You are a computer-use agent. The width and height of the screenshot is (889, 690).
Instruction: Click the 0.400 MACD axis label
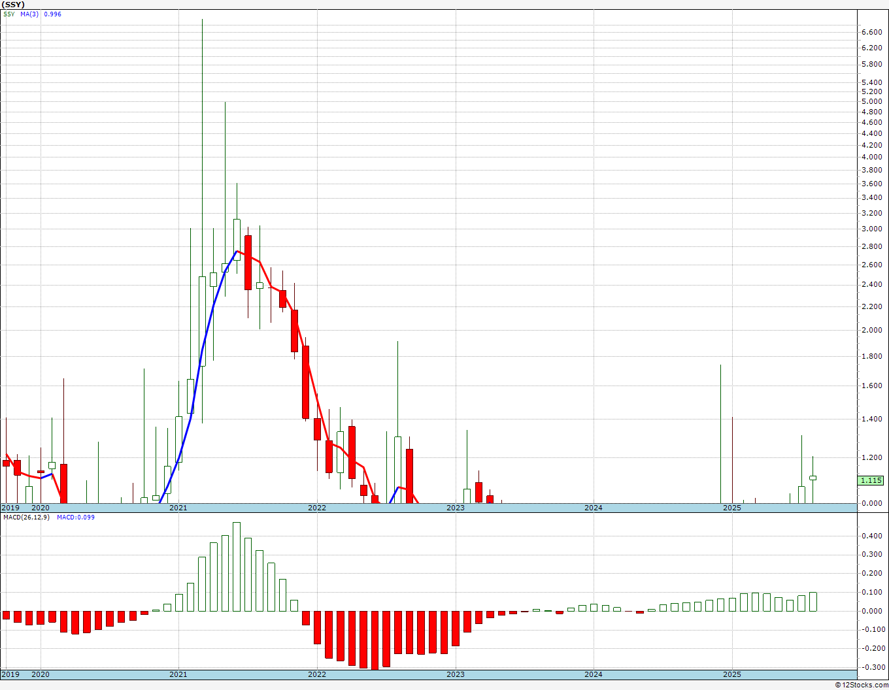(872, 536)
